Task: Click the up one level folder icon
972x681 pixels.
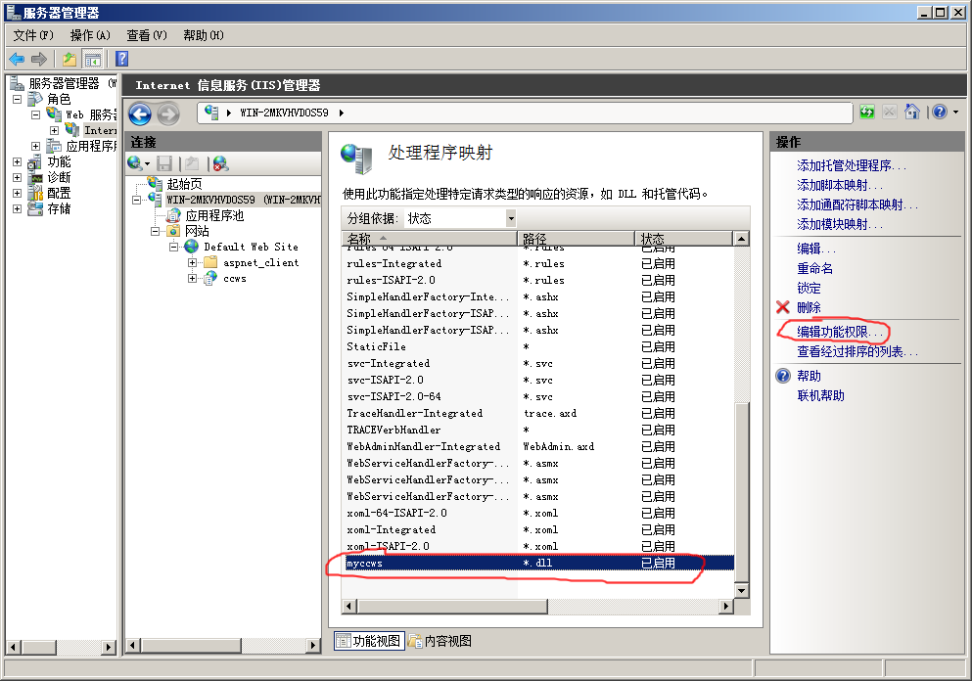Action: (x=69, y=60)
